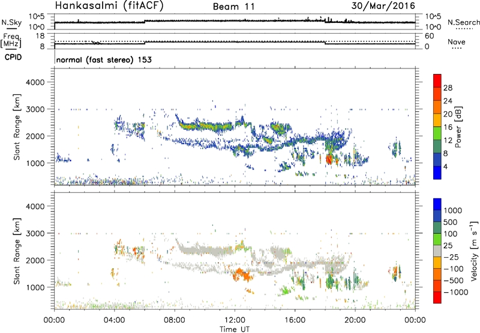This screenshot has width=480, height=333.
Task: Select the 'Beam 11' header label
Action: click(234, 7)
